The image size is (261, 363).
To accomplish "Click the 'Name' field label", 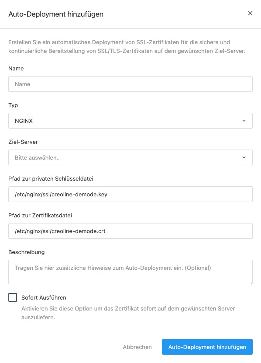I will (16, 69).
